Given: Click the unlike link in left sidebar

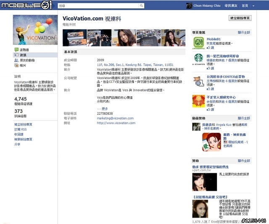Looking at the screenshot, I should point(18,134).
